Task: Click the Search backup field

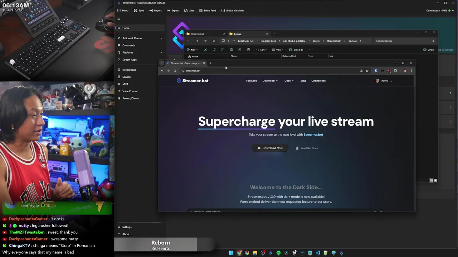Action: [x=404, y=41]
